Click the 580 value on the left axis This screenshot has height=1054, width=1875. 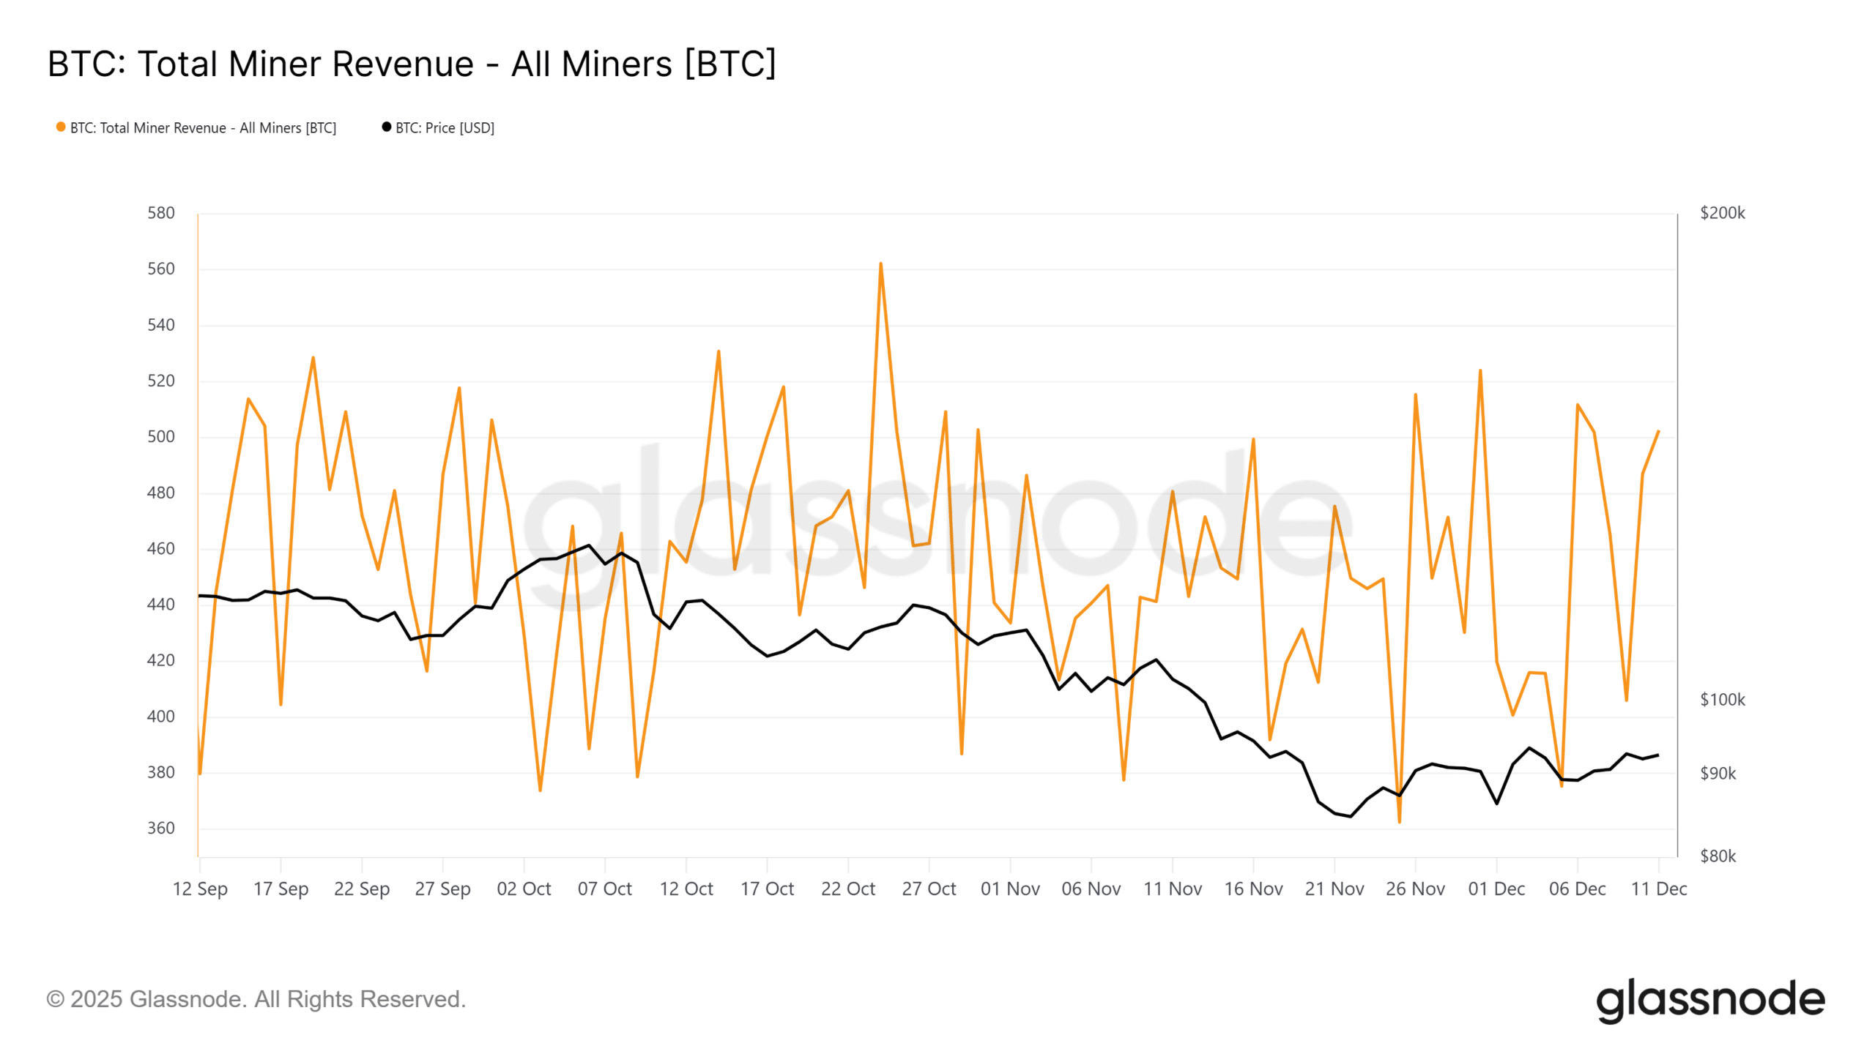[x=161, y=213]
